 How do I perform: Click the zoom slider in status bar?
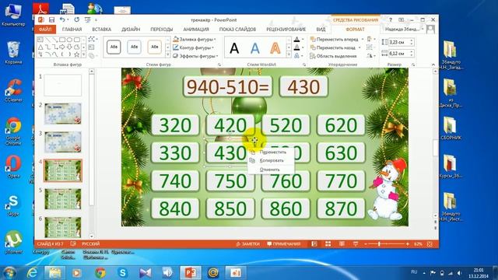click(x=387, y=243)
